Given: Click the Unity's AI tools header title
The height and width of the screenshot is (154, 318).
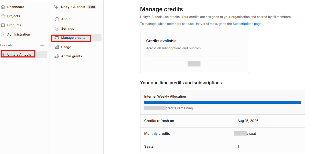Looking at the screenshot, I should click(73, 7).
